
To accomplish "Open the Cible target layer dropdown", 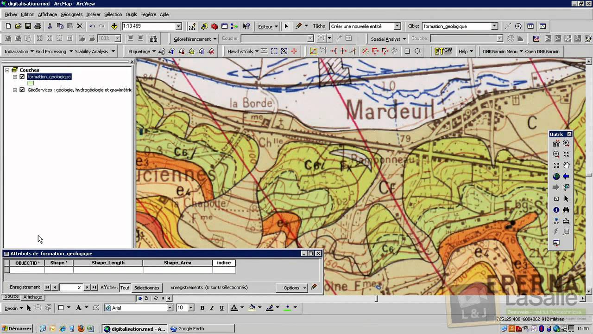I will 494,26.
